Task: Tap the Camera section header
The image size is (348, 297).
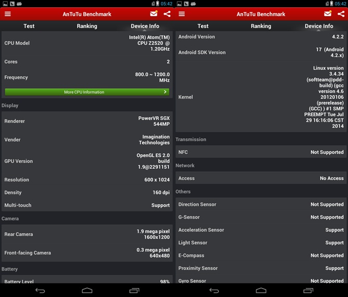Action: point(10,219)
